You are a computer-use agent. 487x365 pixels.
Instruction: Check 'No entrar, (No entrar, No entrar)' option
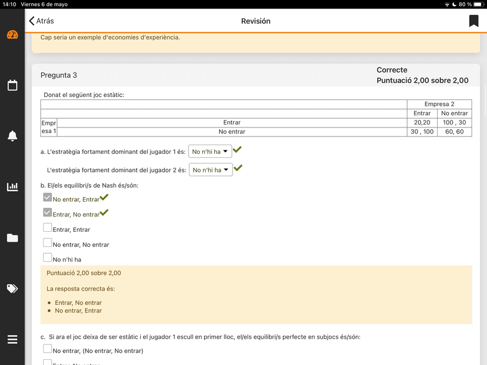(48, 349)
